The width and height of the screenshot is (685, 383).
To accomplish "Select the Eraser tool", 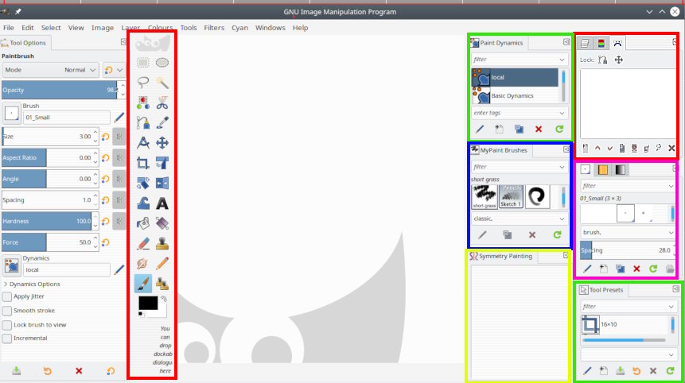I will click(x=143, y=244).
